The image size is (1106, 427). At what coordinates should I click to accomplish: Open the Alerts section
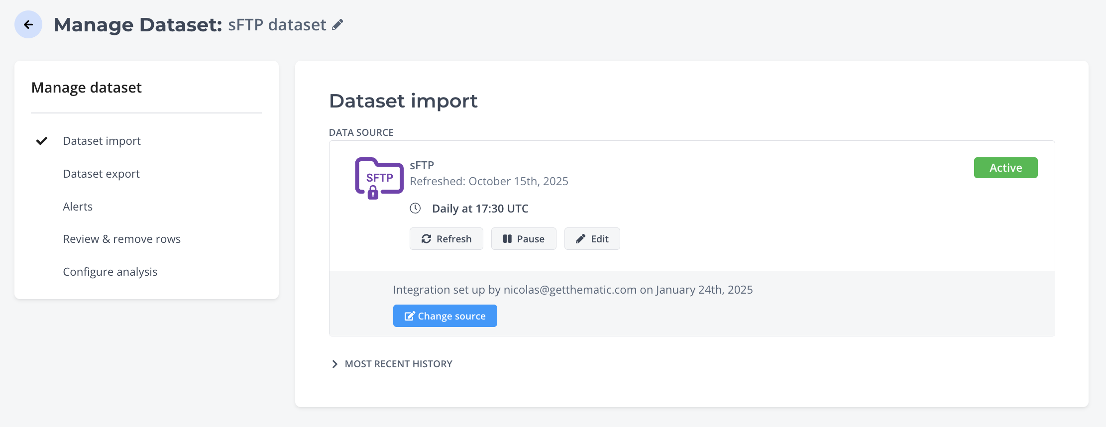78,207
